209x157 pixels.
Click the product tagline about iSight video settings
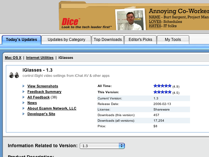pyautogui.click(x=66, y=76)
